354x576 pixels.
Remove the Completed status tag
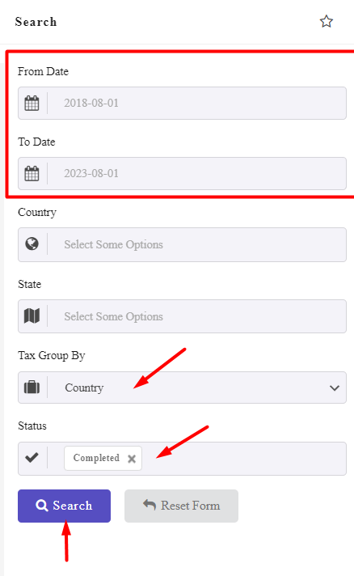(132, 459)
